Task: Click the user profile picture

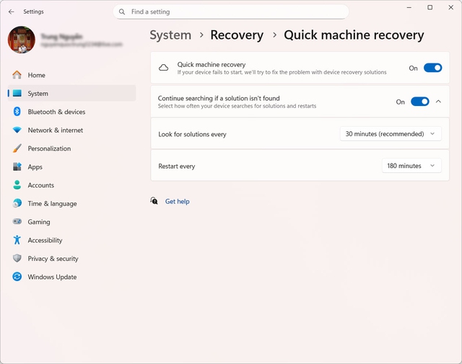Action: 22,40
